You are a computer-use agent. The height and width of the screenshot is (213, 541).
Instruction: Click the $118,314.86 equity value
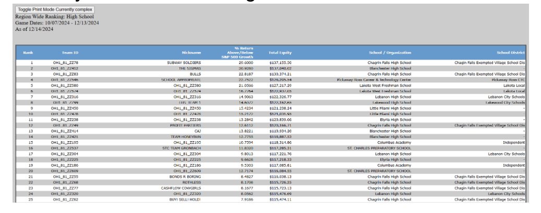coord(280,142)
